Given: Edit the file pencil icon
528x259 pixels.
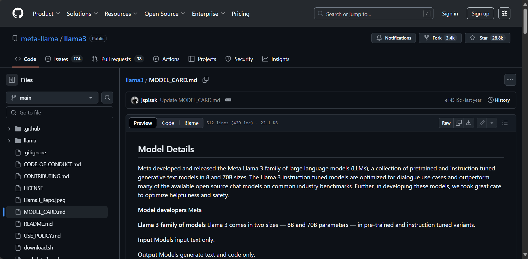Looking at the screenshot, I should coord(482,123).
